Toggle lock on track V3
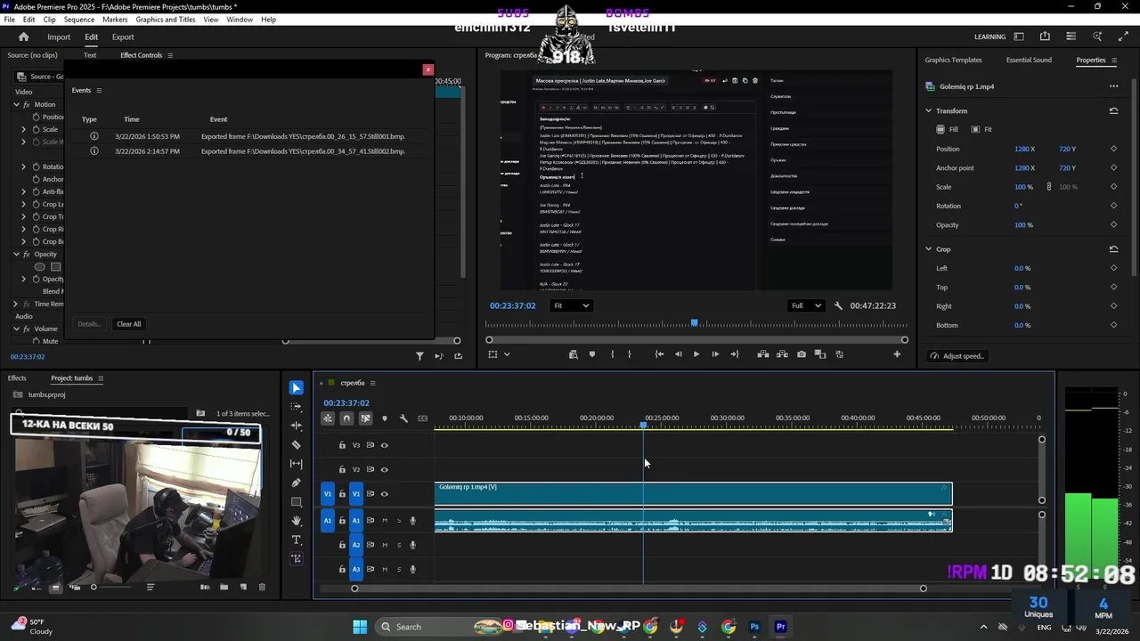1140x641 pixels. point(342,445)
